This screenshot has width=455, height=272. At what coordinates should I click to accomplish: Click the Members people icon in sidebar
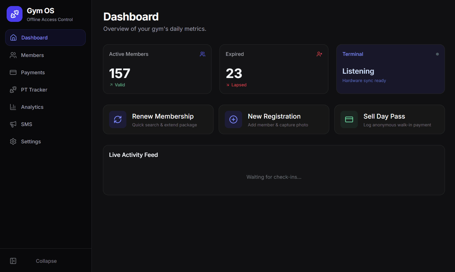(x=13, y=55)
